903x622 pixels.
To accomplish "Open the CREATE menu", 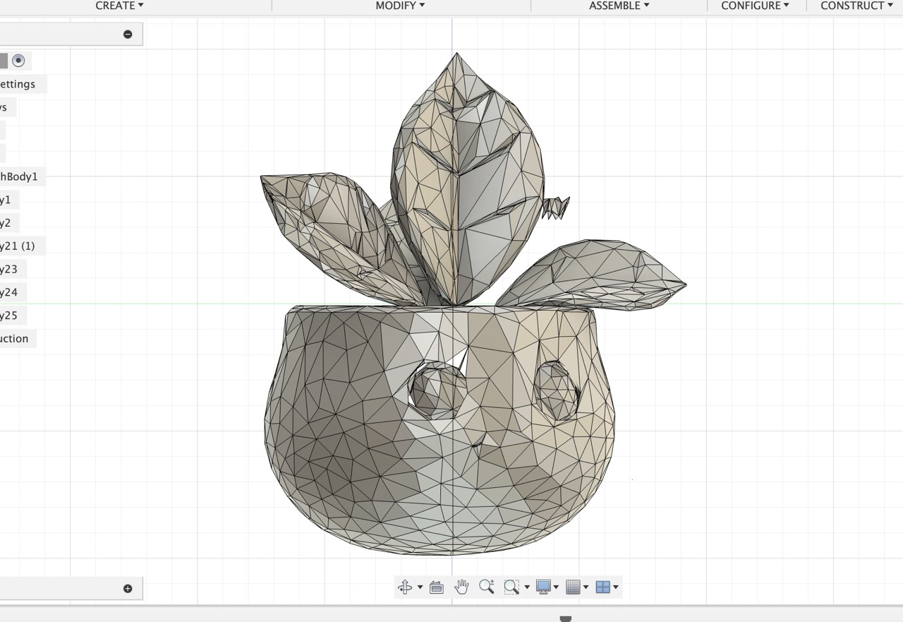I will [x=119, y=6].
